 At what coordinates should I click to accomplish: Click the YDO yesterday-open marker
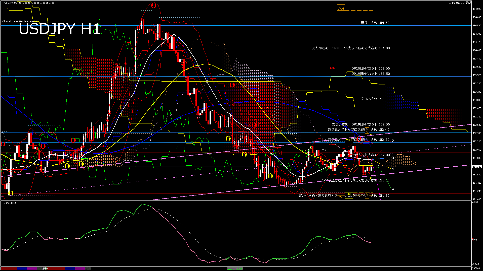[x=325, y=180]
